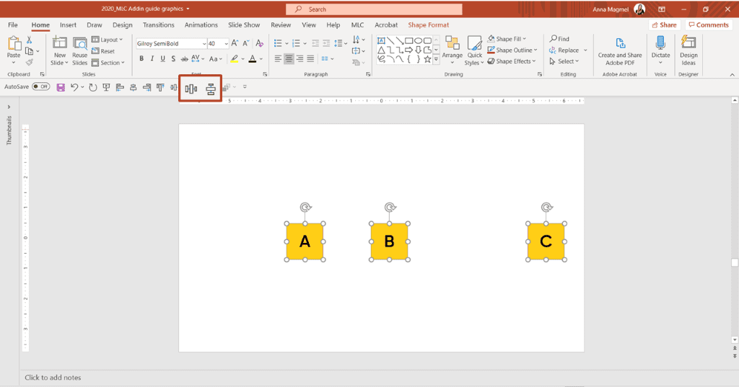Toggle Underline formatting

click(162, 59)
